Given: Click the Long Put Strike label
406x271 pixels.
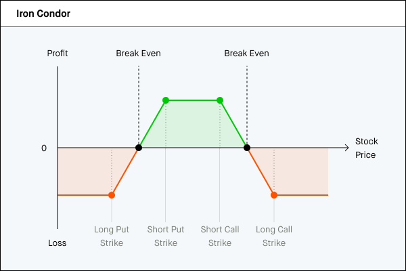Looking at the screenshot, I should coord(112,236).
